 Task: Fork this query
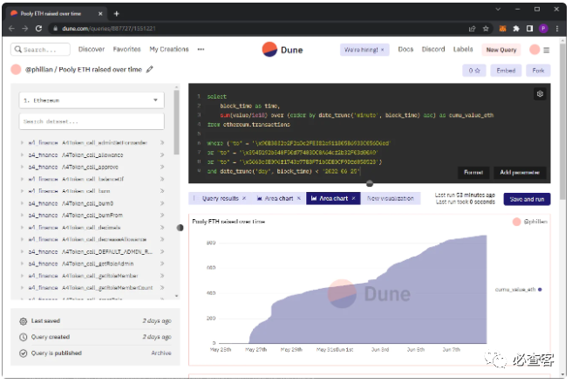538,71
